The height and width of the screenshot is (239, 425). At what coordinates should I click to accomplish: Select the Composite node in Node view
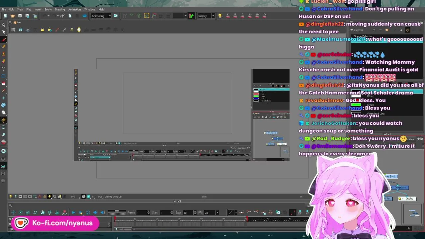pos(400,188)
